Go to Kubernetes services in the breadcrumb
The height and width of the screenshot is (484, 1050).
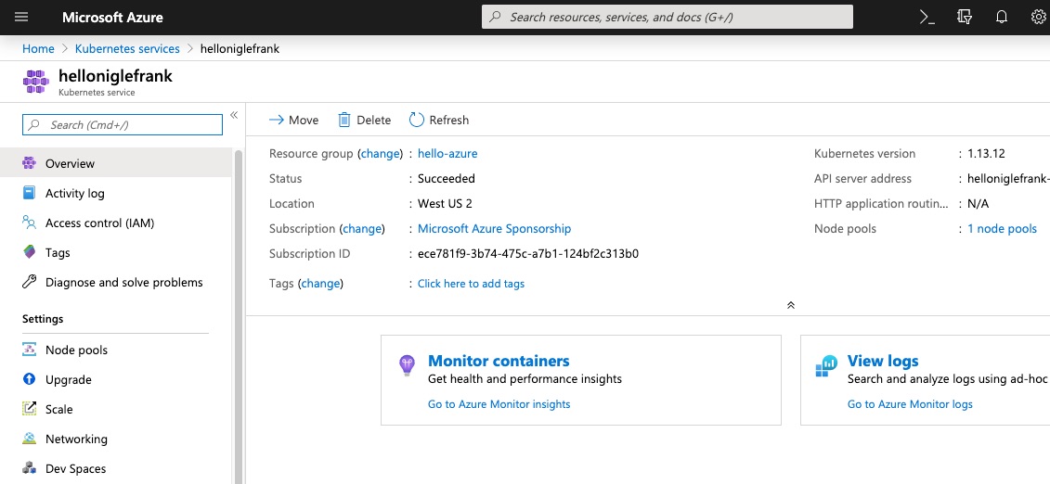[127, 49]
